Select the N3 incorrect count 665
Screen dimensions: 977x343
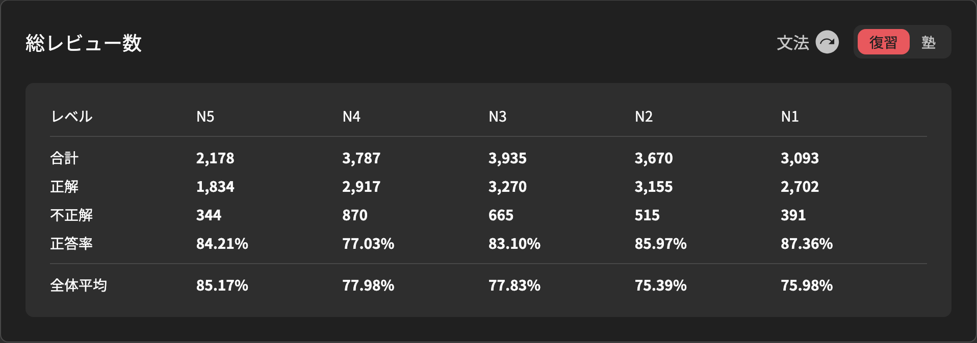click(x=501, y=215)
